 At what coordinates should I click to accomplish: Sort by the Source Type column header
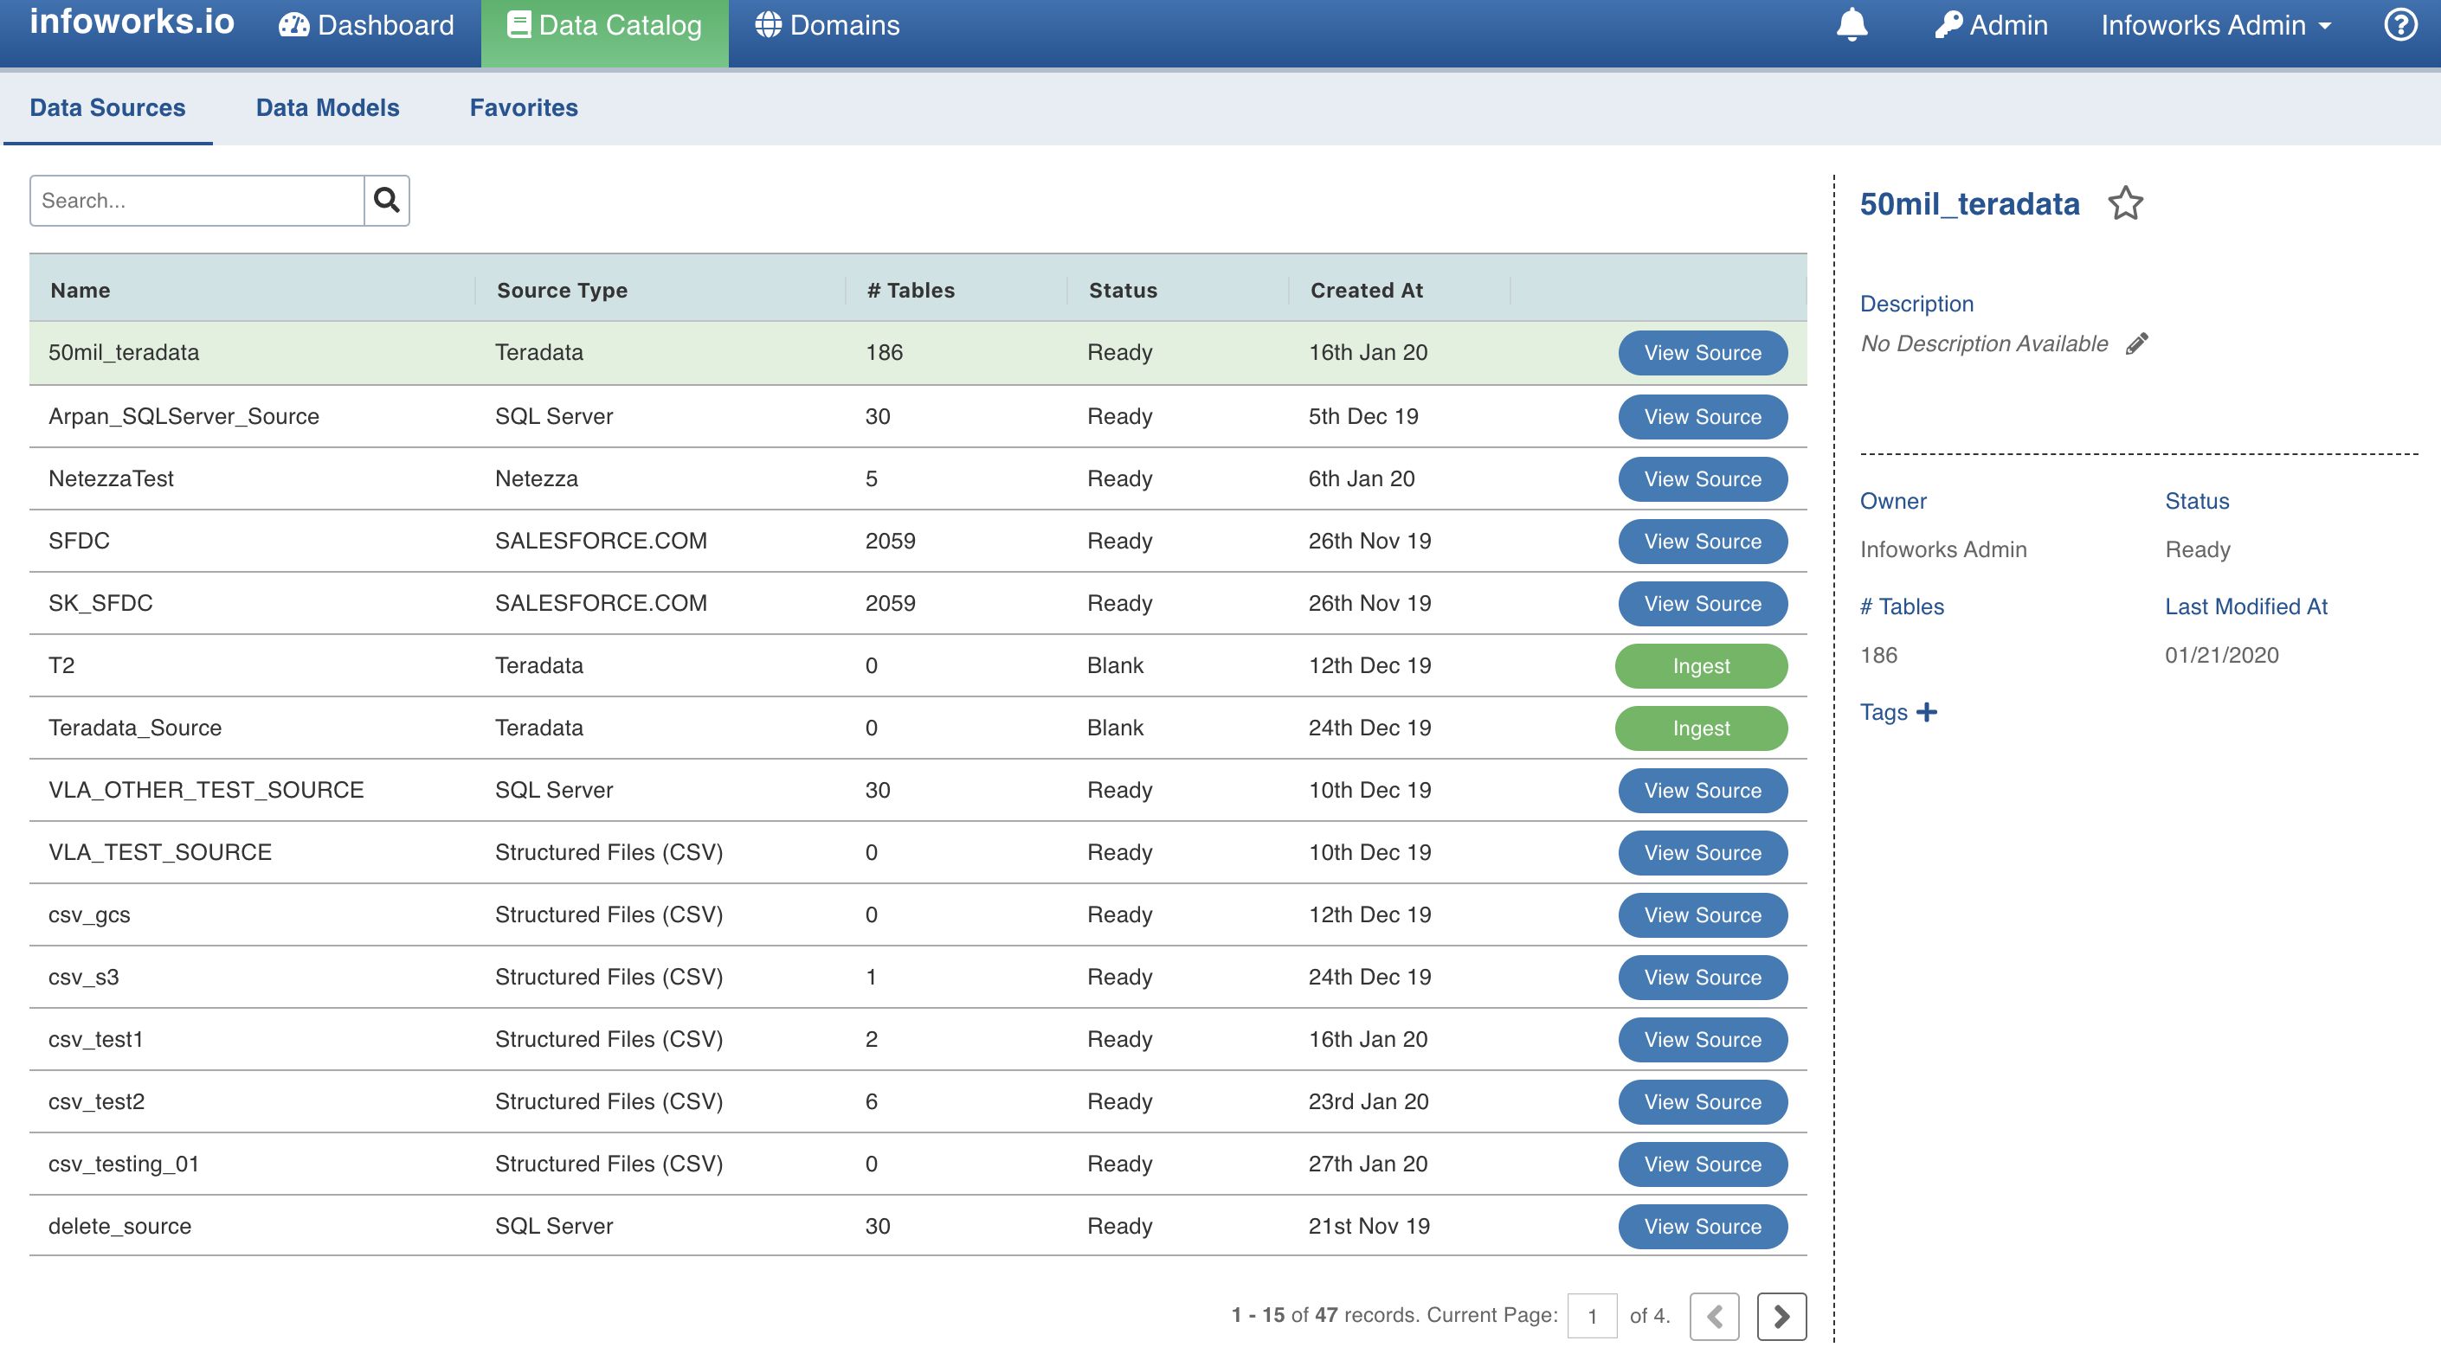[x=562, y=290]
